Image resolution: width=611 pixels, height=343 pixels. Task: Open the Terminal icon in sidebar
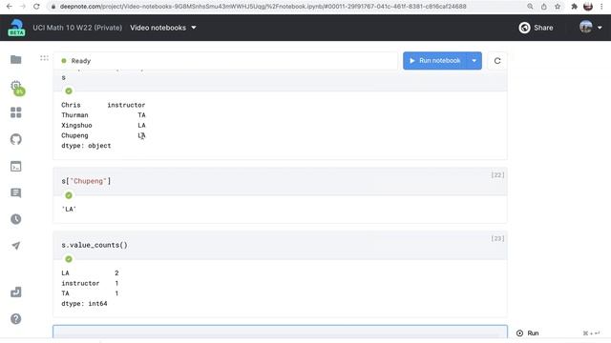click(16, 167)
